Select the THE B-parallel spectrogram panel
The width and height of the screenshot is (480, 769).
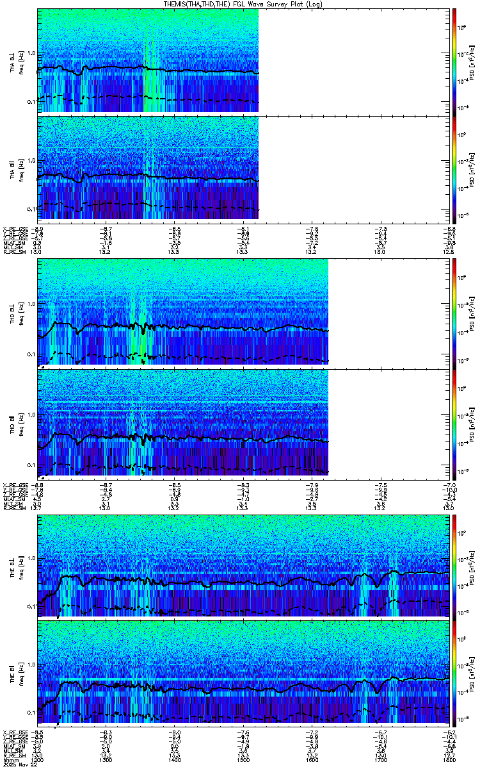coord(243,673)
